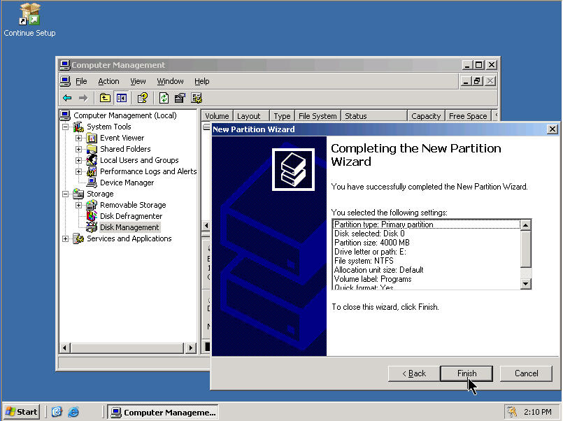This screenshot has width=563, height=421.
Task: Collapse the System Tools tree node
Action: coord(65,127)
